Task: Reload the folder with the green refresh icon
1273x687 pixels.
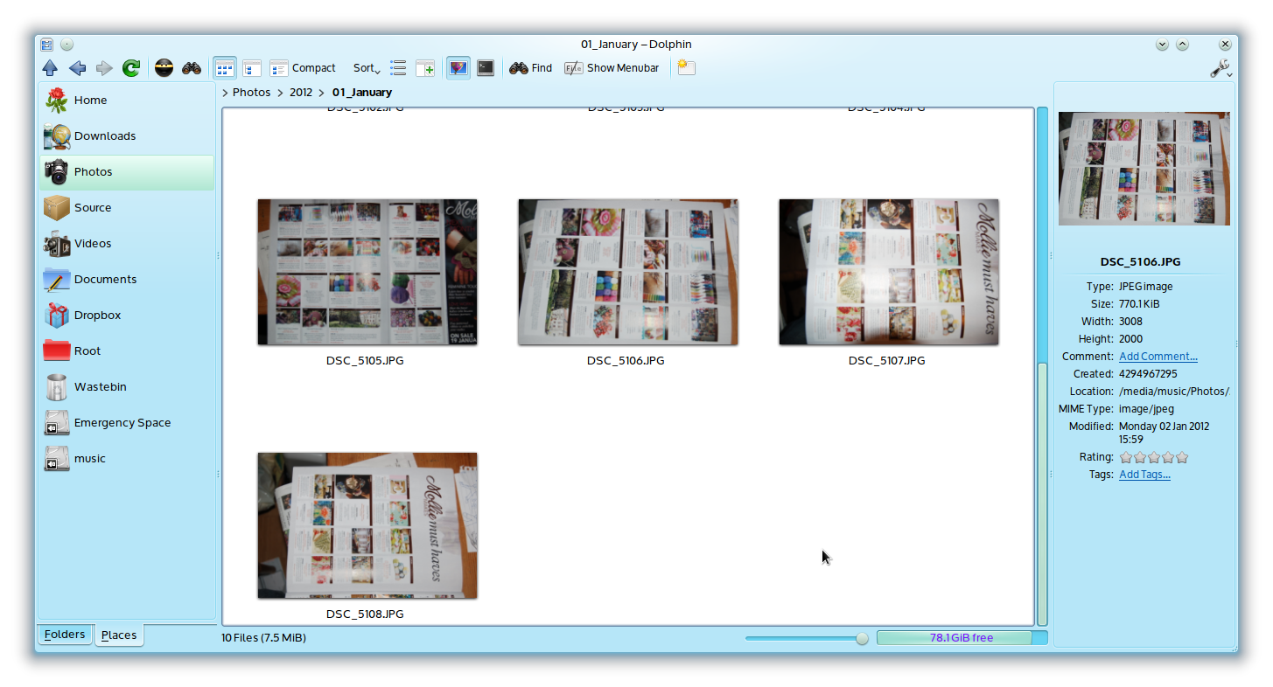Action: pyautogui.click(x=131, y=68)
